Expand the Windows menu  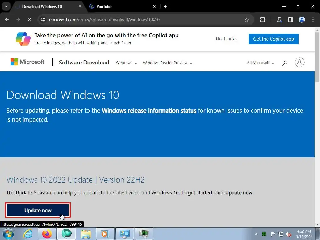[x=126, y=62]
